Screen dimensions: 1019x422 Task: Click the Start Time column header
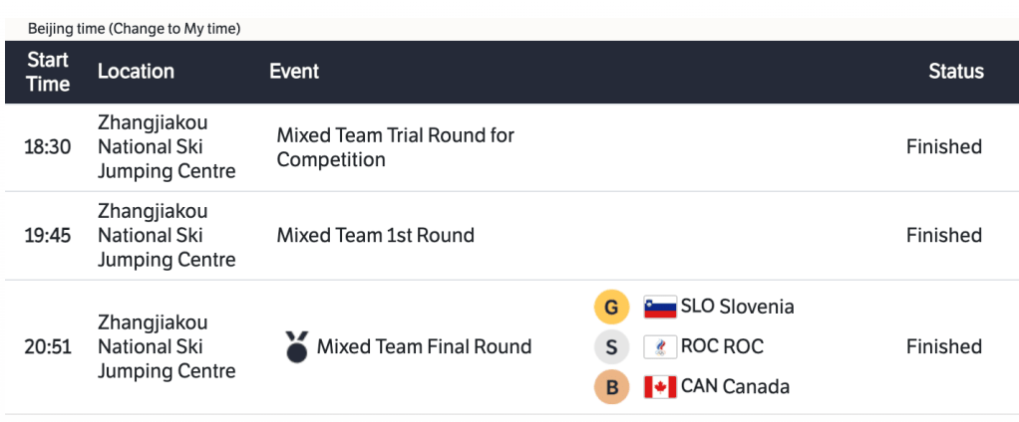48,72
